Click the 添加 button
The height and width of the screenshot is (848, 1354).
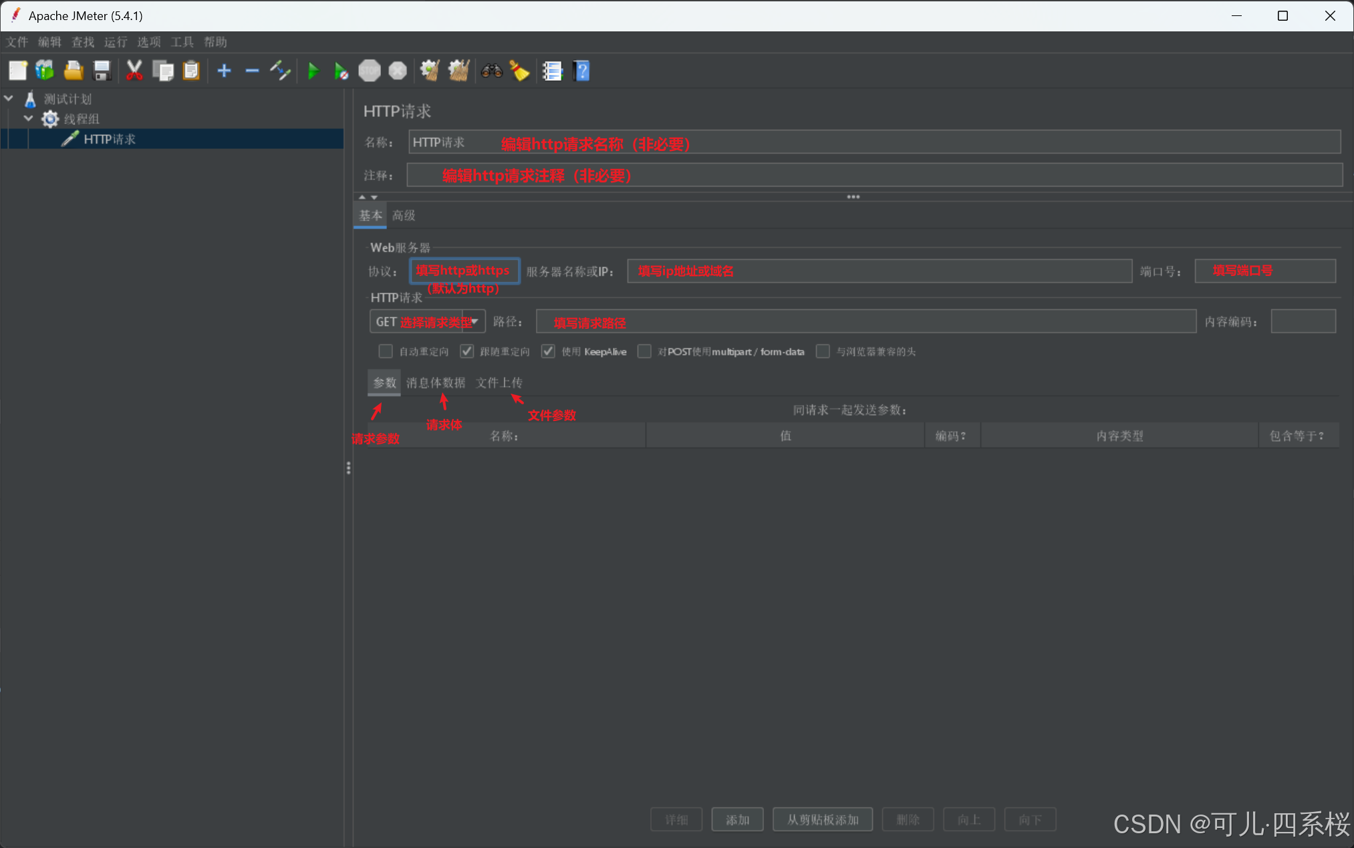(x=737, y=819)
